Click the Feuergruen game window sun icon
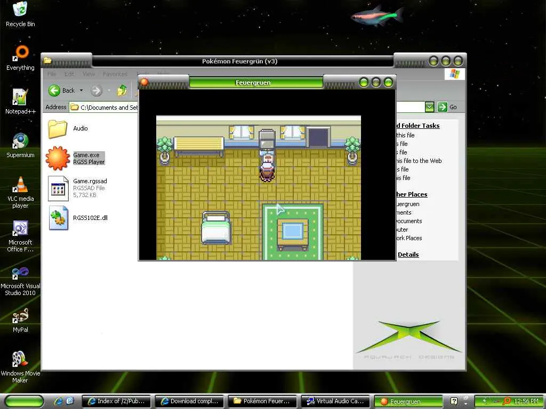 pos(144,83)
